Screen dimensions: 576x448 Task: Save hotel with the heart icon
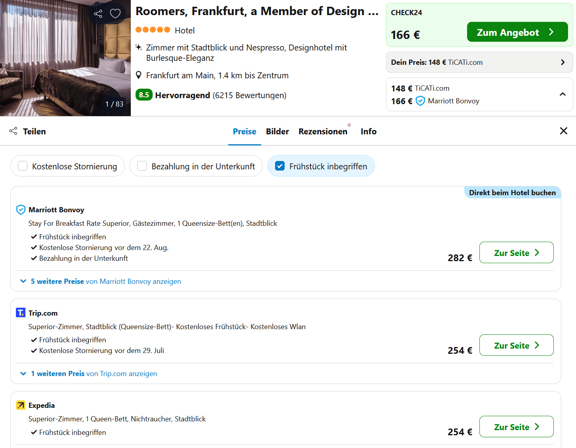point(115,14)
